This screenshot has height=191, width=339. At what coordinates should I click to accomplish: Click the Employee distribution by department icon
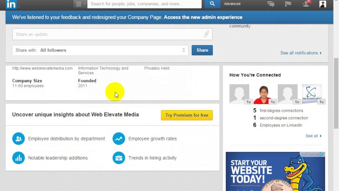pos(19,139)
